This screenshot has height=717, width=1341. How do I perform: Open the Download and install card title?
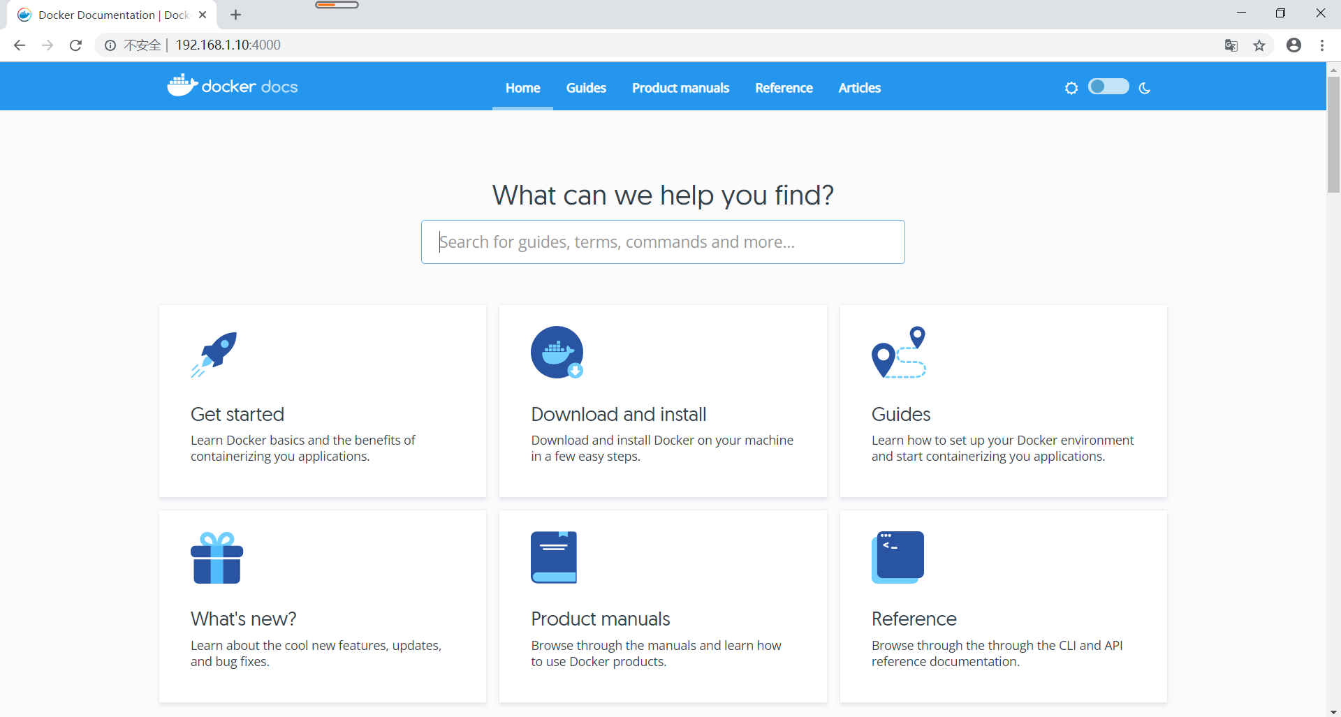click(618, 414)
